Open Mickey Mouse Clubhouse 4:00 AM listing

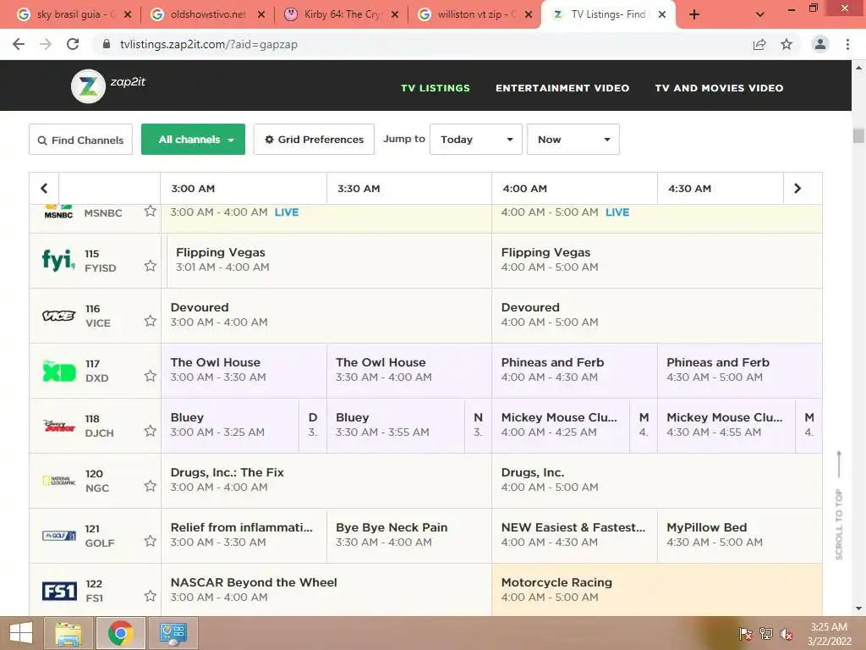[x=561, y=426]
